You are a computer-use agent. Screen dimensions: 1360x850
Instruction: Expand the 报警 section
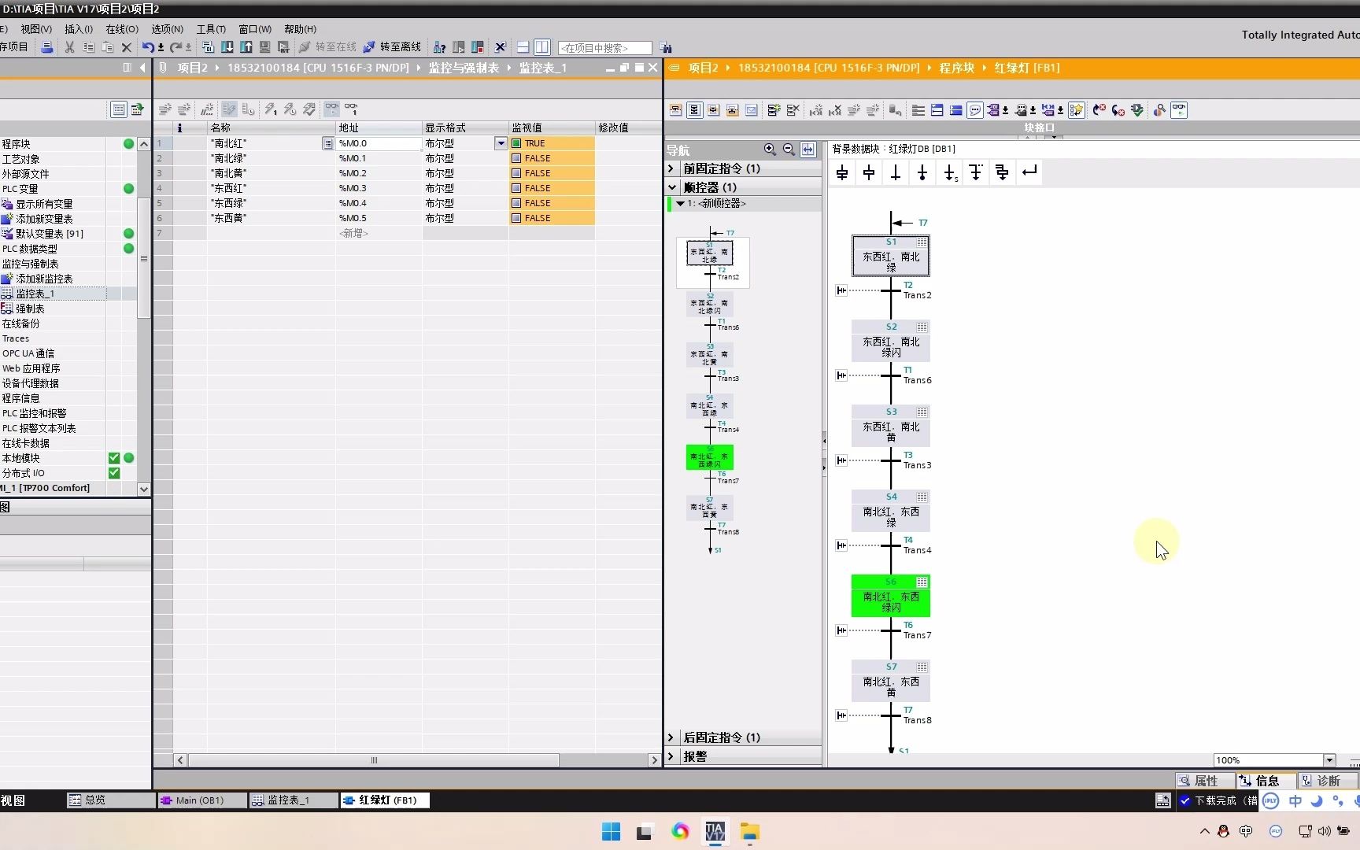coord(671,756)
